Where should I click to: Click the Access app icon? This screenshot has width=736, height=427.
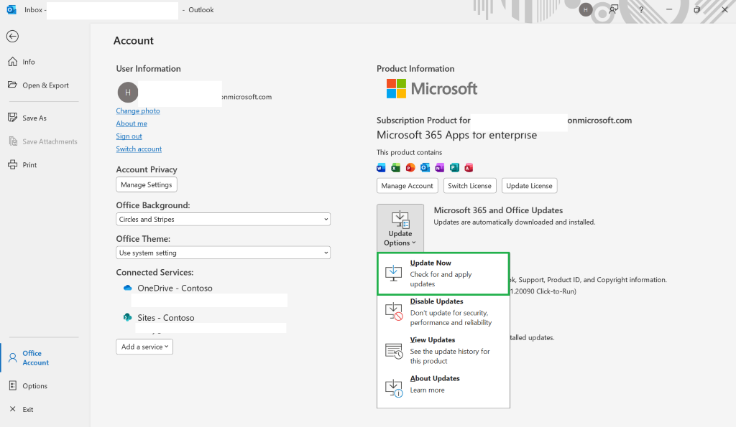click(x=469, y=168)
